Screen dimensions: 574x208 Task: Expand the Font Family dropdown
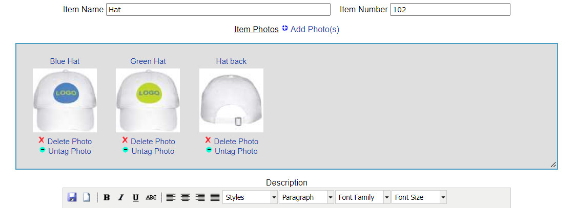pos(362,197)
